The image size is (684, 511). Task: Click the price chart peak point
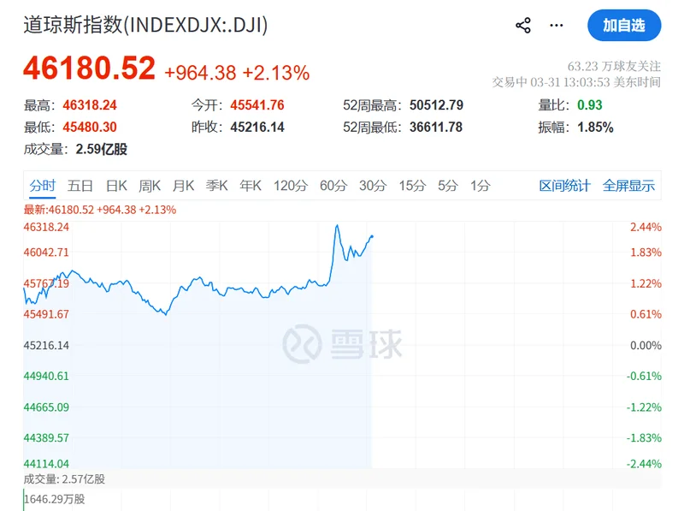(337, 226)
